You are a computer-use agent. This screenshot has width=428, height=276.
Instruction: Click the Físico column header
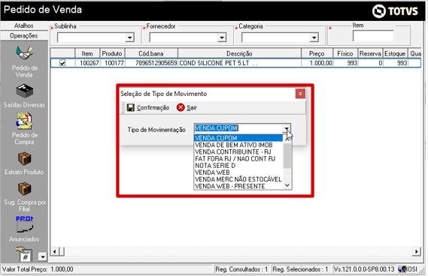click(x=345, y=53)
